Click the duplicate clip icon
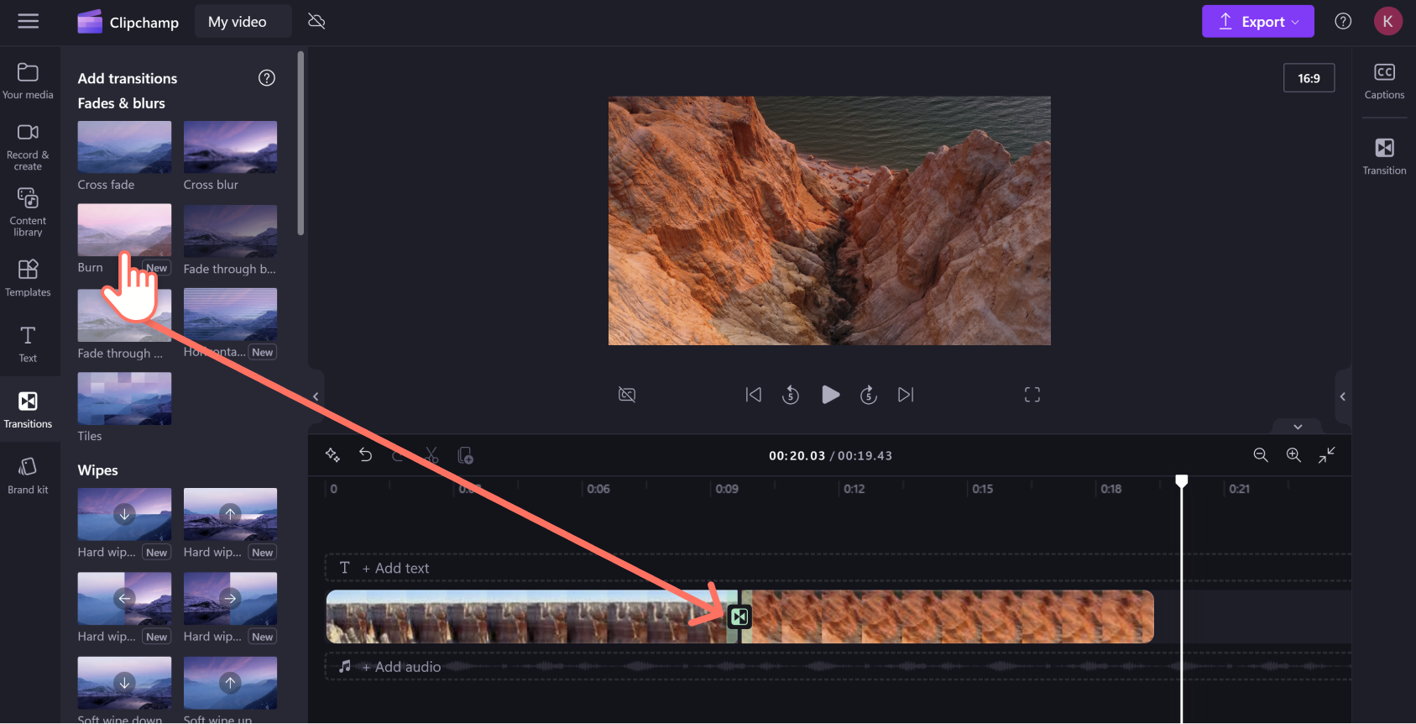The image size is (1416, 724). 465,455
